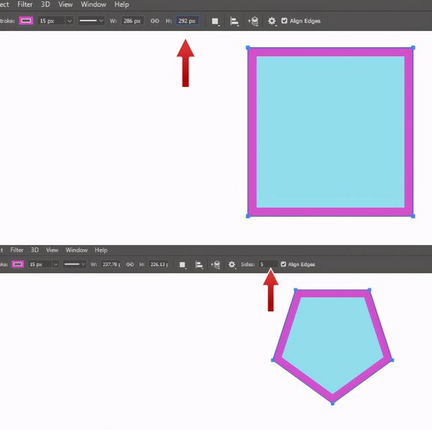Open the 3D menu above the rectangle options bar
This screenshot has width=432, height=430.
45,5
